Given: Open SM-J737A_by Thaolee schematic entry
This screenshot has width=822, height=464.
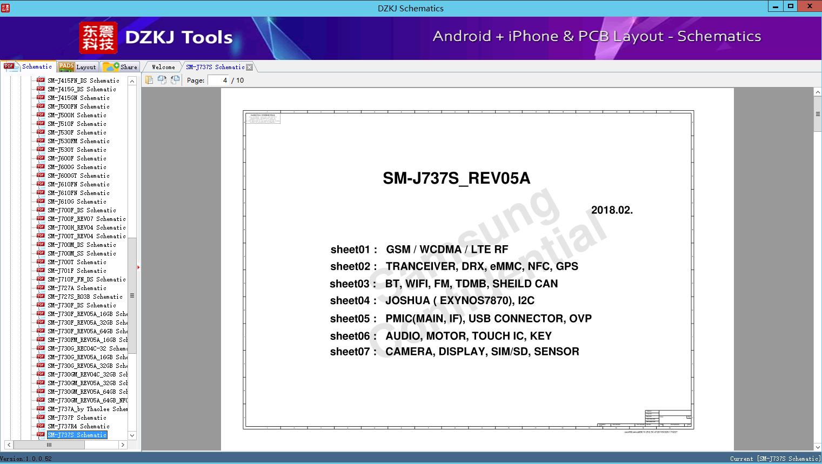Looking at the screenshot, I should [88, 409].
